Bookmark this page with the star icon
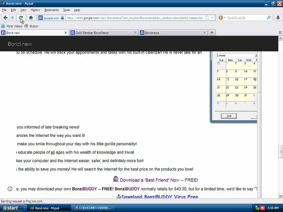Viewport: 283px width, 212px height. tap(207, 18)
